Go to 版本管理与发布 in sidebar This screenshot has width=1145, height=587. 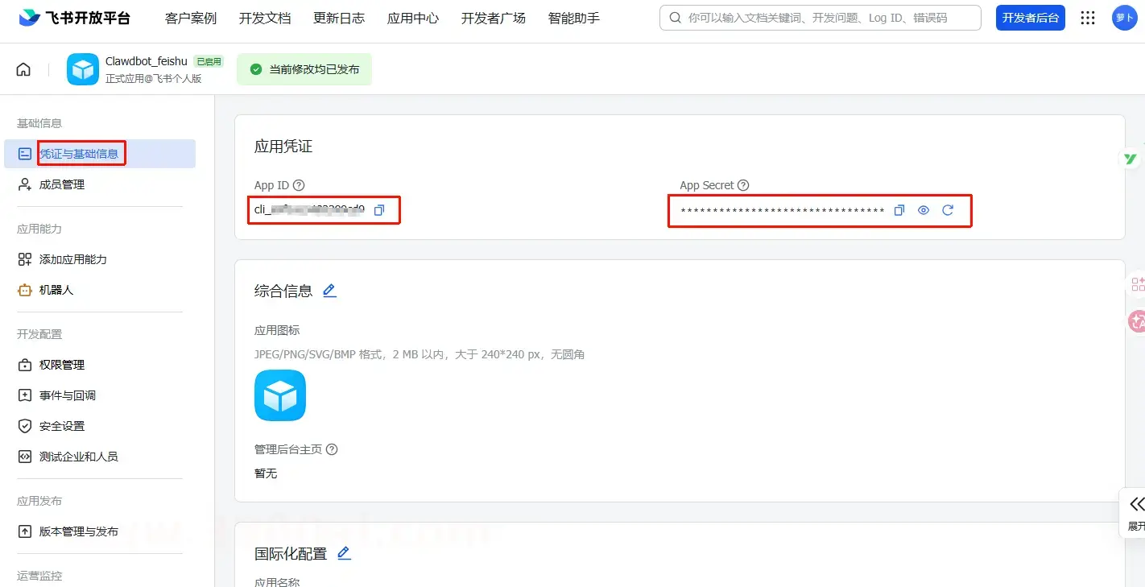click(79, 531)
